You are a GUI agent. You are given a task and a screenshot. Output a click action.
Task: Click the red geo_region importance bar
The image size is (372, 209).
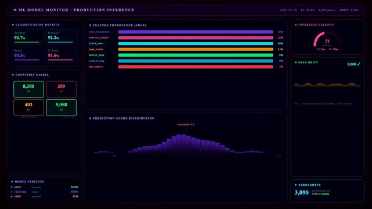click(196, 67)
